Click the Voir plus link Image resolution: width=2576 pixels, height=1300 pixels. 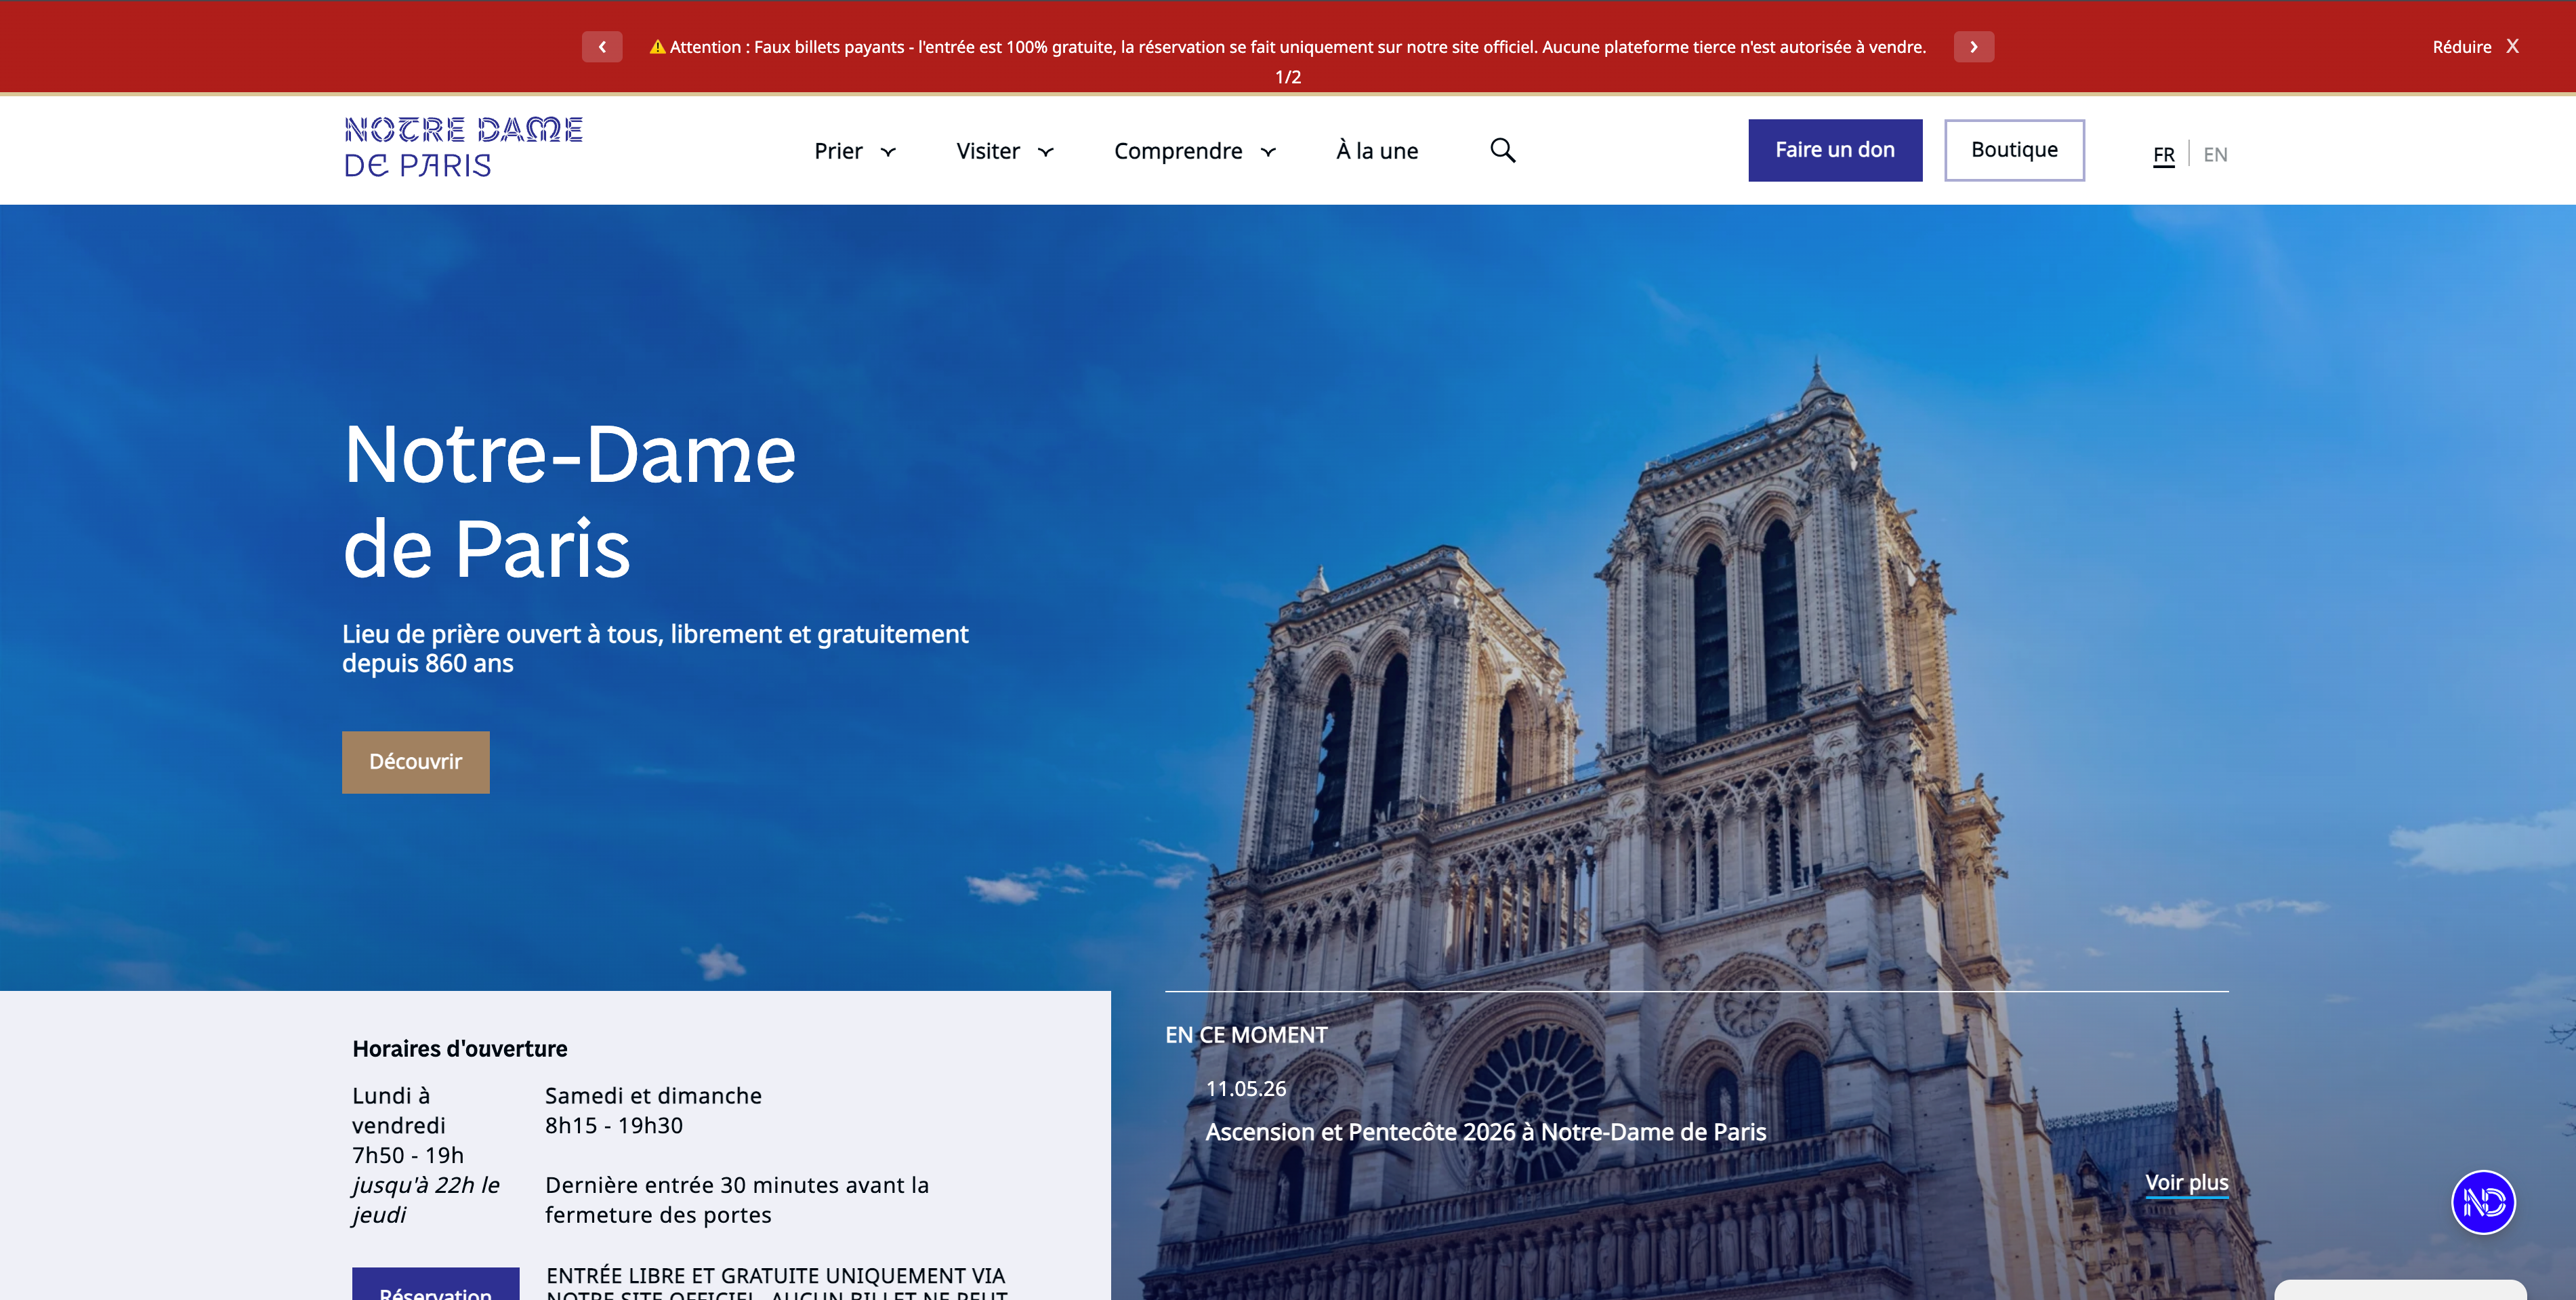click(x=2186, y=1183)
